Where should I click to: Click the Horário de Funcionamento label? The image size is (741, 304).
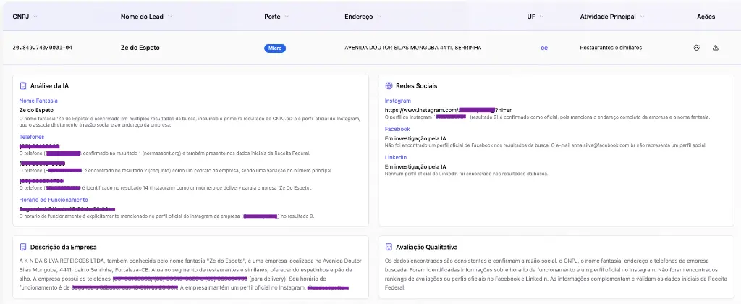54,200
